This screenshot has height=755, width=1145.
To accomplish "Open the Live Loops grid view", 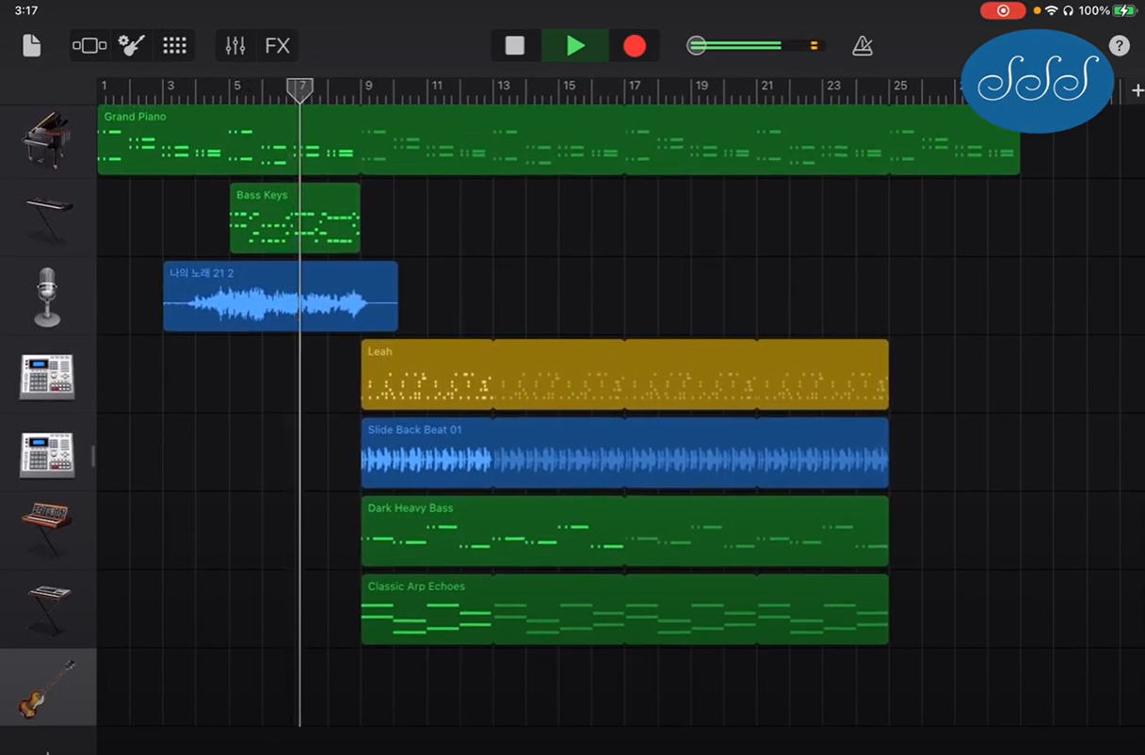I will [174, 45].
